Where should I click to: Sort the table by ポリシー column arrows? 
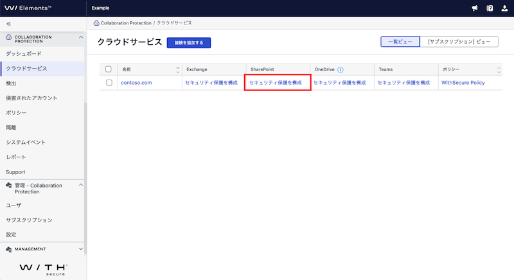(x=499, y=69)
